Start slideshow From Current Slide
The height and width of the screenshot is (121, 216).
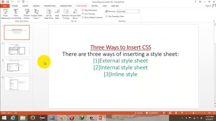click(16, 14)
